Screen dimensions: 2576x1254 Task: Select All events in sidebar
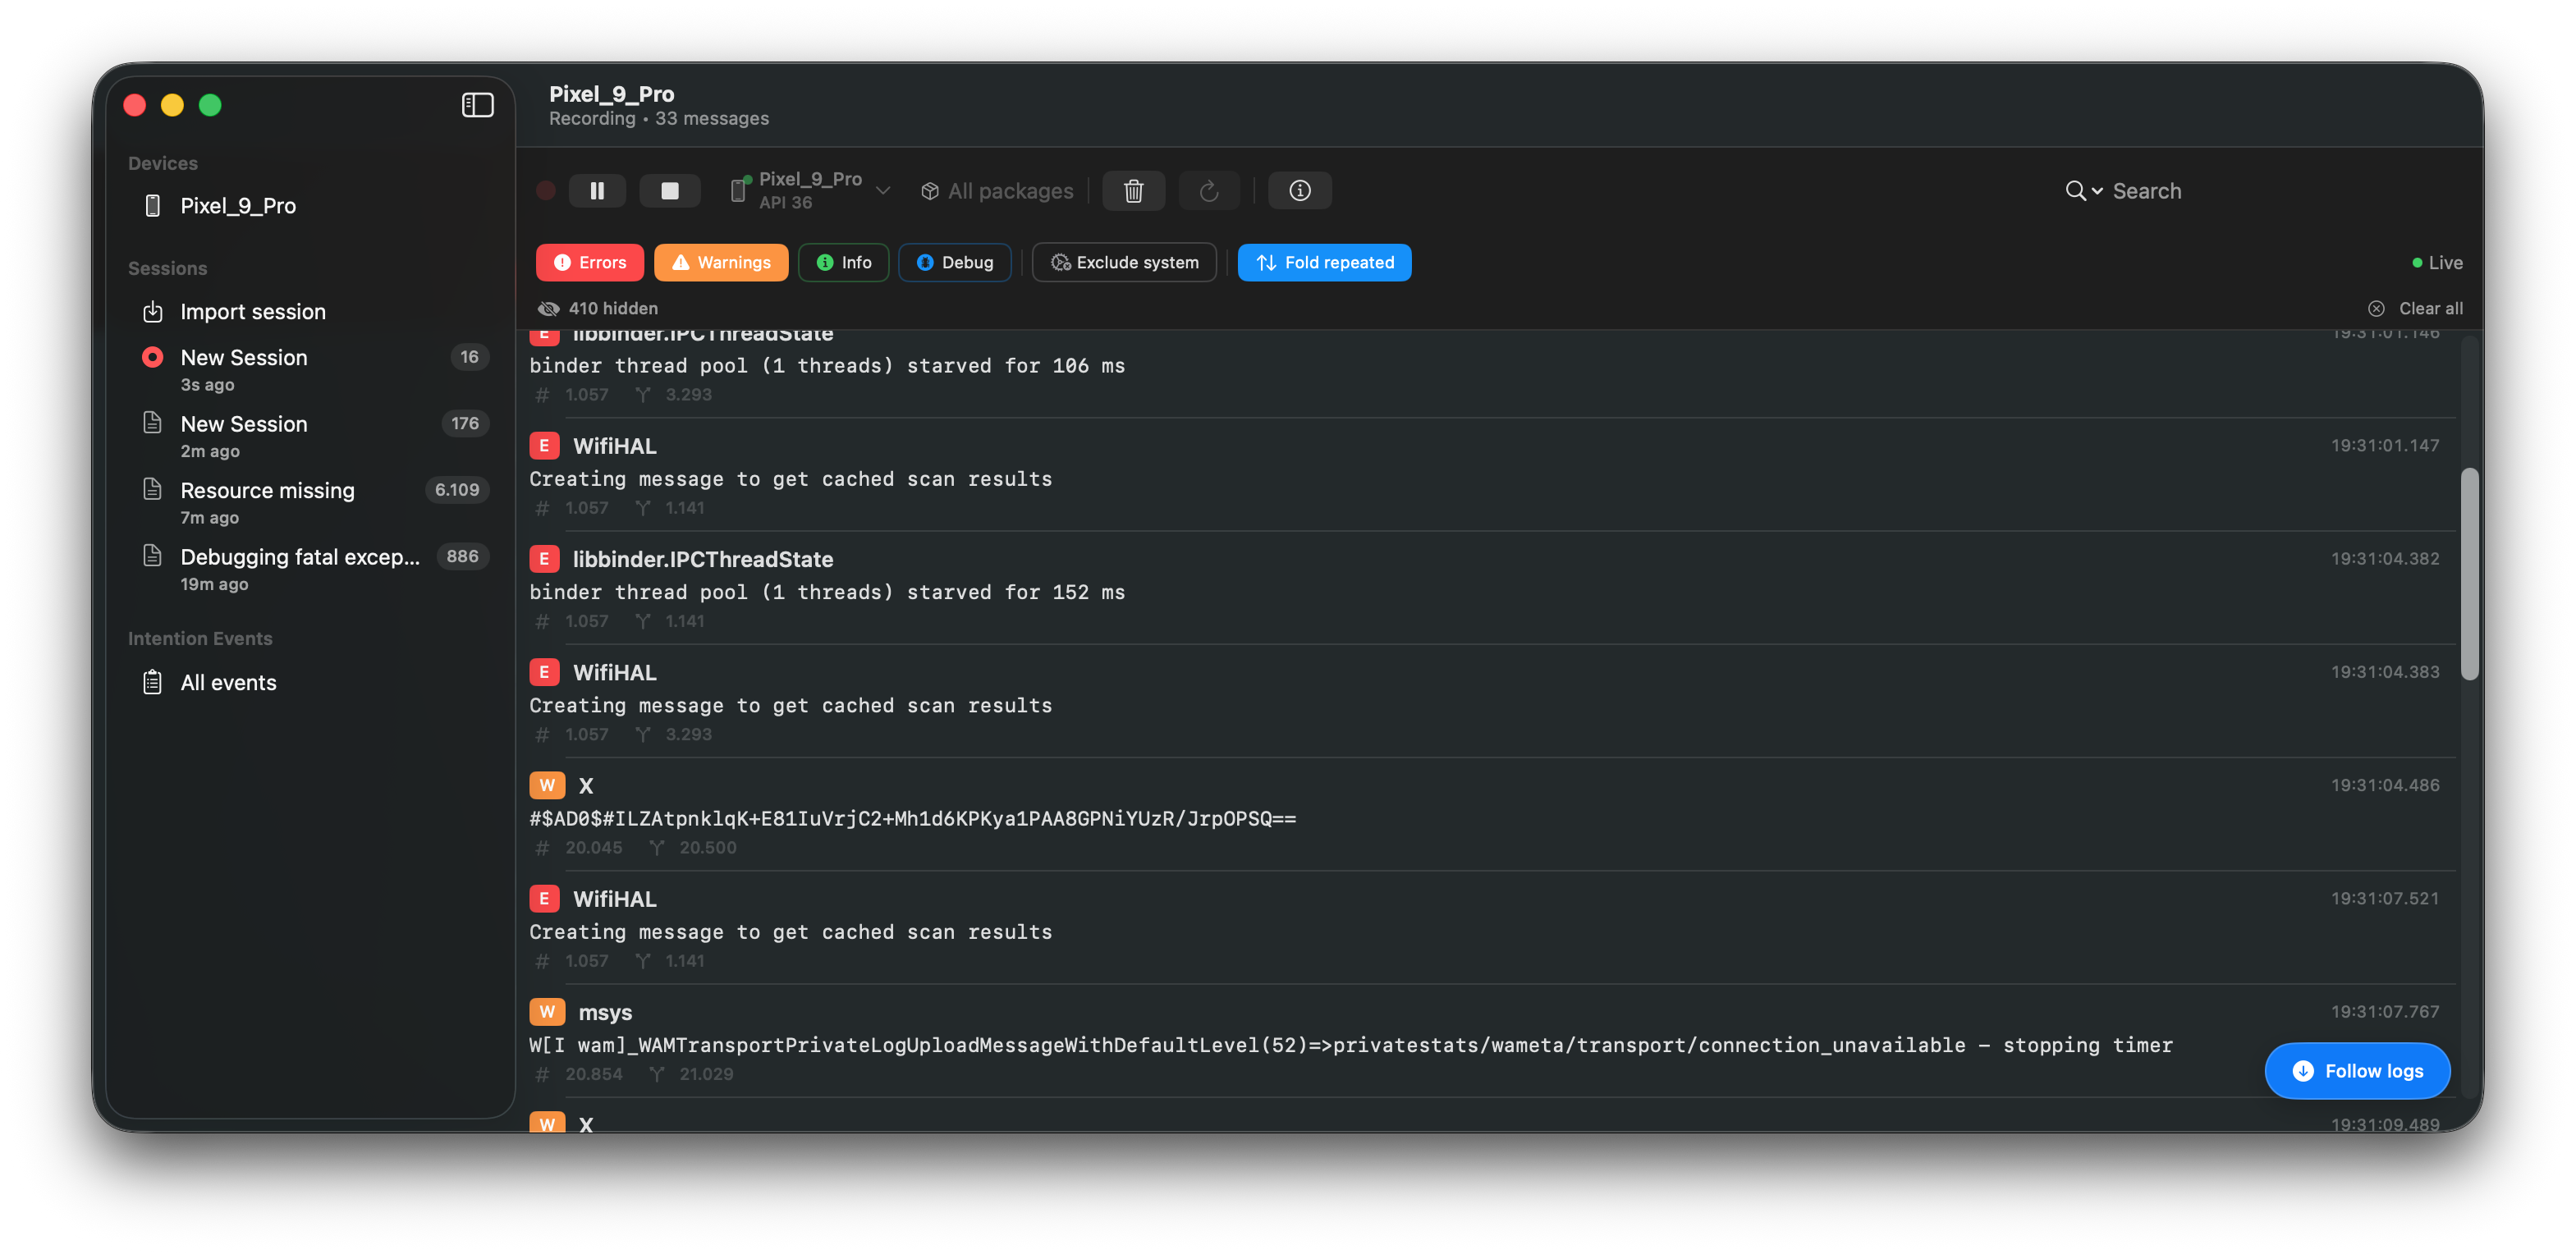tap(228, 683)
